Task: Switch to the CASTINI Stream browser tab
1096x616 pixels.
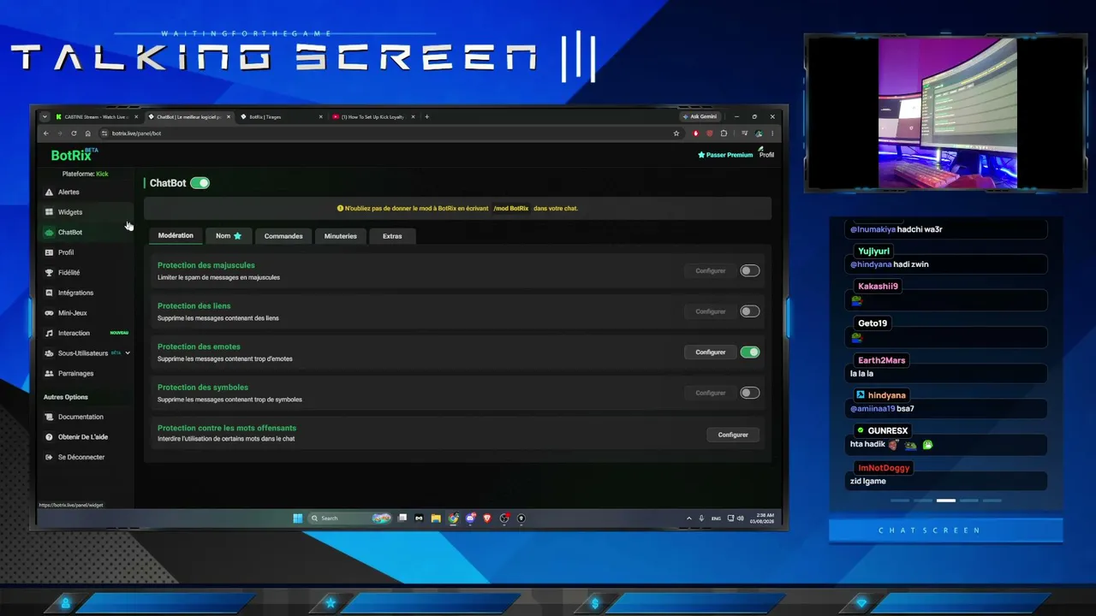Action: coord(94,116)
